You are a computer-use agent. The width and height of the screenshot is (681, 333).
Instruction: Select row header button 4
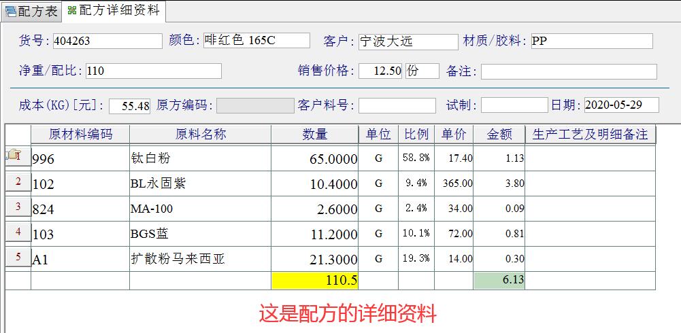click(x=18, y=232)
